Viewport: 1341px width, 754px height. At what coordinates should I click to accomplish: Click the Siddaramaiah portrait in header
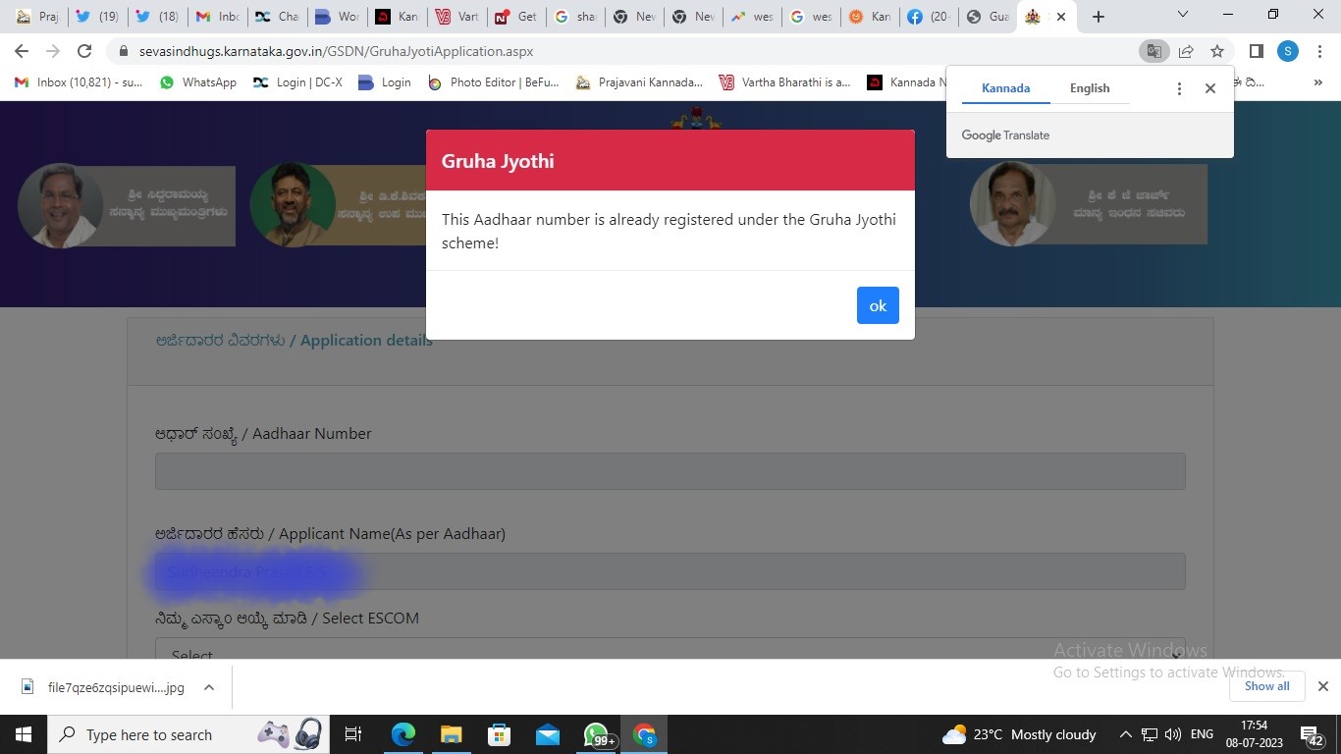click(x=61, y=205)
